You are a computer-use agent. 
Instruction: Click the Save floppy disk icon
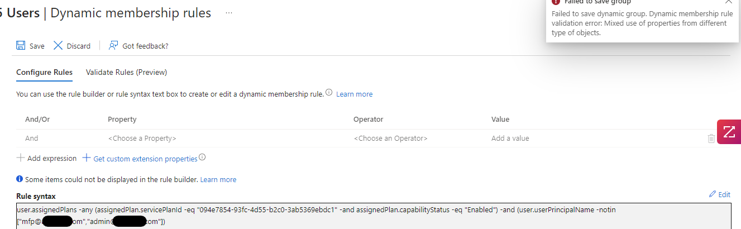tap(21, 46)
